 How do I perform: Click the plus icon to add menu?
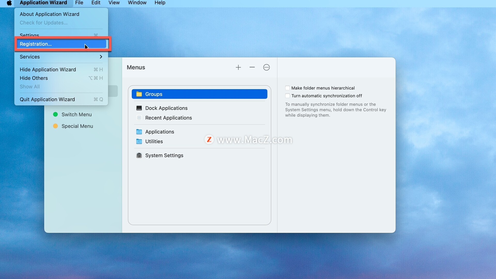[238, 67]
